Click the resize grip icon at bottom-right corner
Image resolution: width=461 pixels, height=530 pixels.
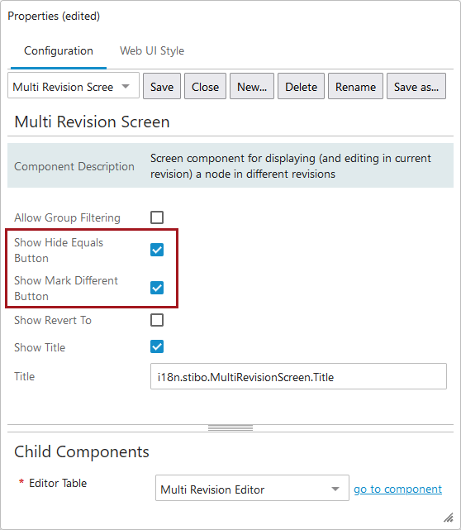448,517
